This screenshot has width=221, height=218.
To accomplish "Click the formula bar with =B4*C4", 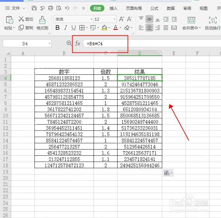I will 152,43.
